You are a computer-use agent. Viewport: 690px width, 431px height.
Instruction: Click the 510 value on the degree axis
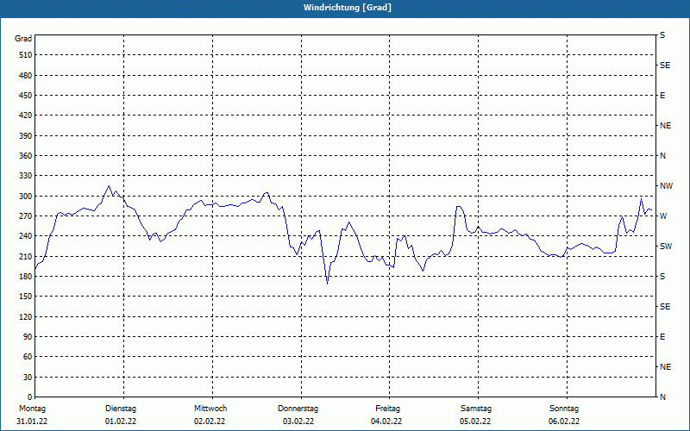tap(26, 55)
